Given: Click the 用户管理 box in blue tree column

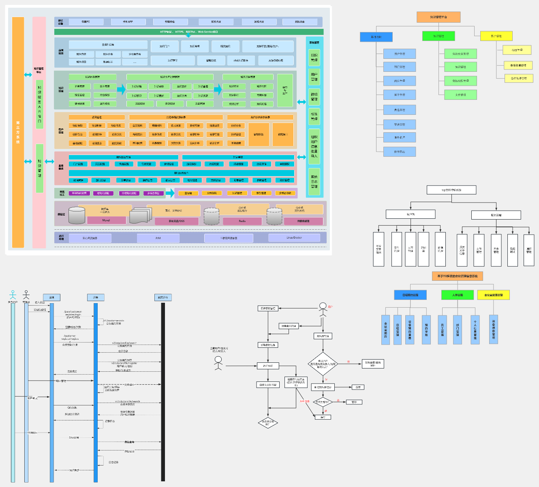Looking at the screenshot, I should coord(400,54).
